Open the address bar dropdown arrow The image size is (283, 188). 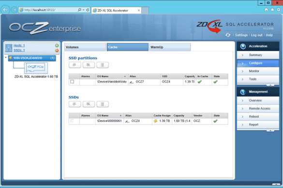click(83, 10)
